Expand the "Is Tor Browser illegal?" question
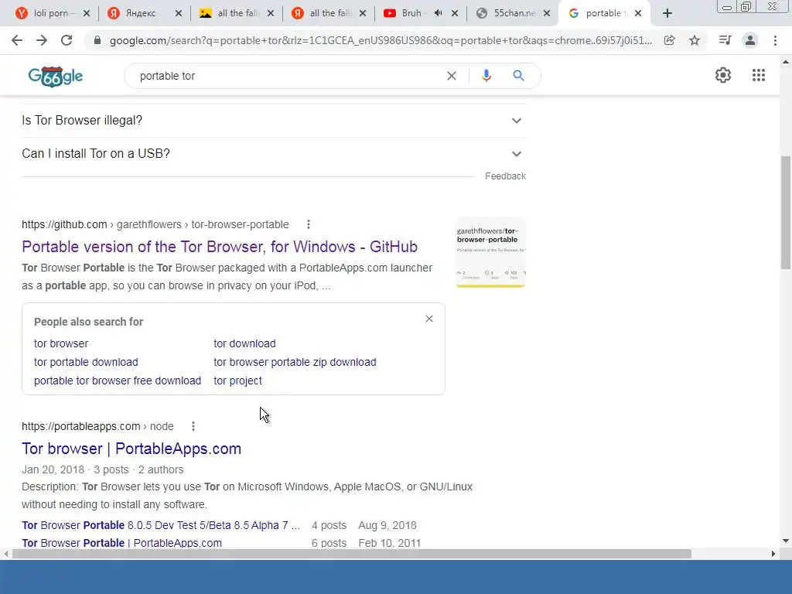Screen dimensions: 792x594 pyautogui.click(x=274, y=120)
